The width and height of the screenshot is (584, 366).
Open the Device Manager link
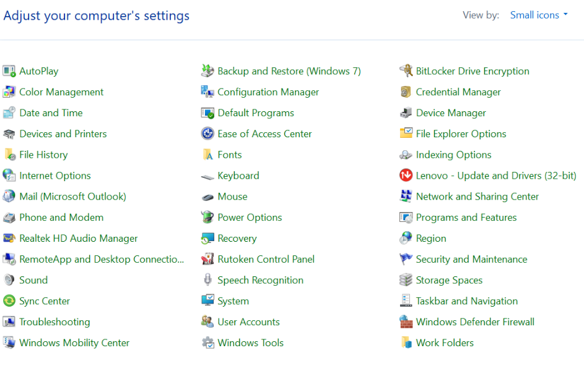450,113
